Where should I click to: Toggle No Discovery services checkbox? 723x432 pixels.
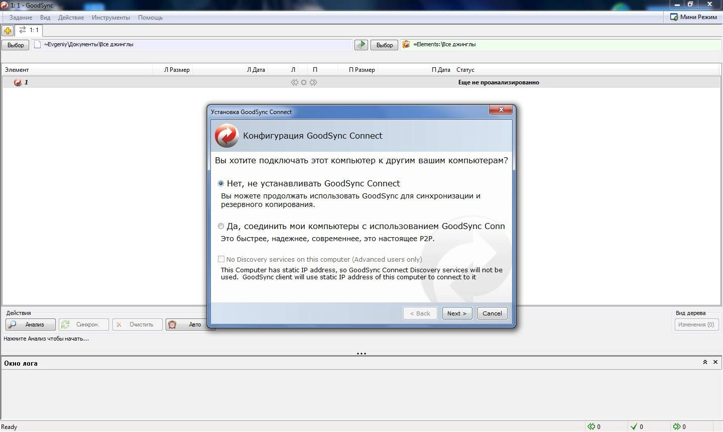(x=221, y=259)
